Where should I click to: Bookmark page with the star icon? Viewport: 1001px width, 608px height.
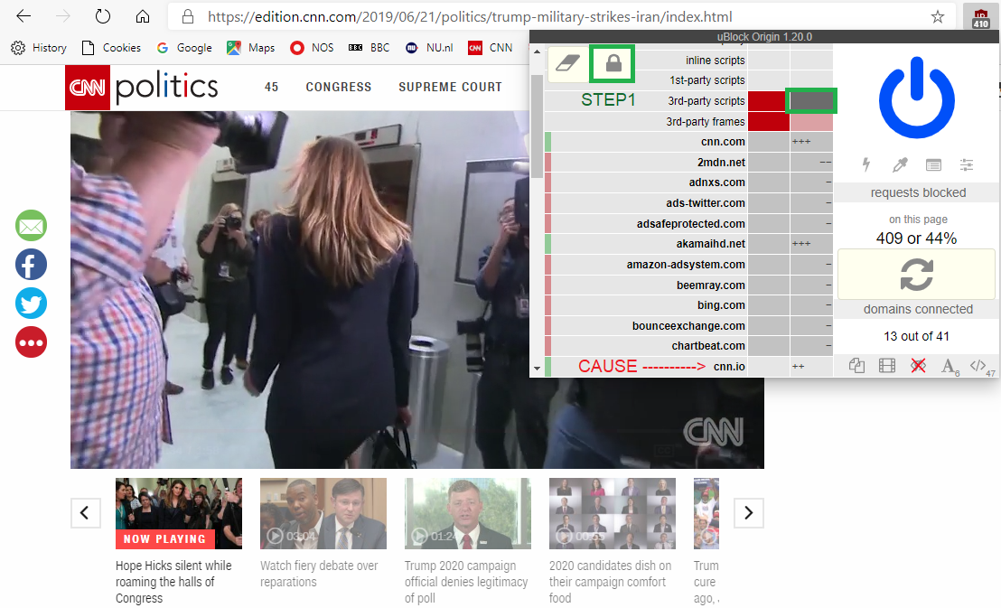[937, 16]
